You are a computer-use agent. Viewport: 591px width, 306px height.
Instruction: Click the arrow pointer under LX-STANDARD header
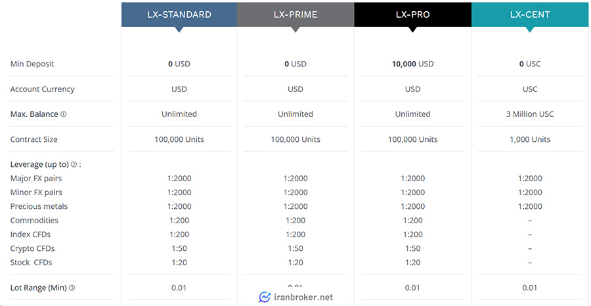coord(179,30)
